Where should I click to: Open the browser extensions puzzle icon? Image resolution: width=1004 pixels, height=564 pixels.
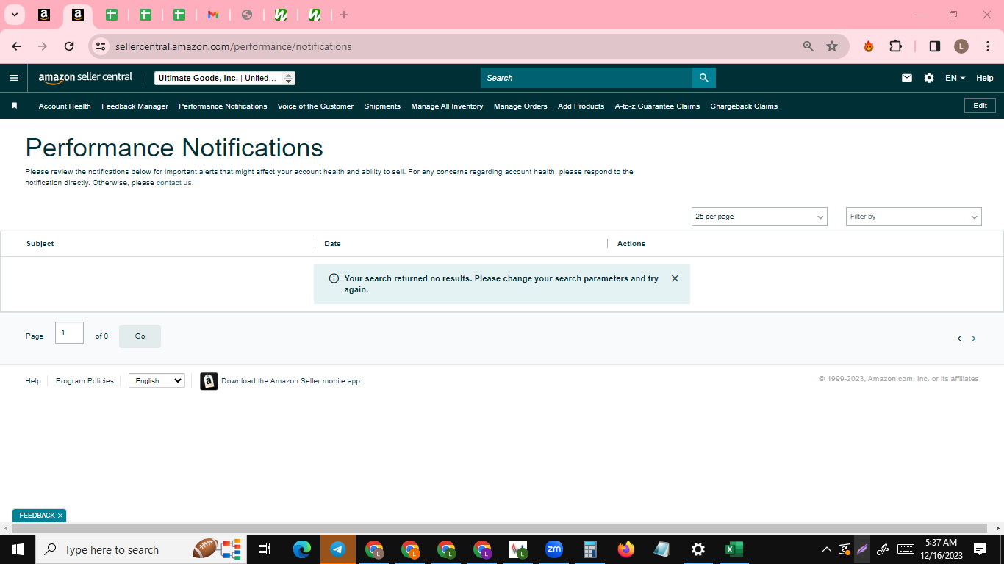click(895, 46)
